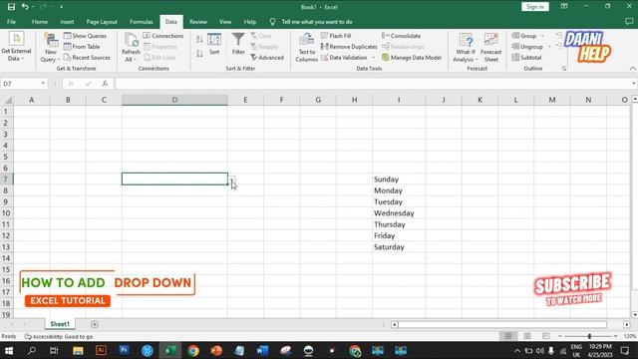Click Group in Outline
Screen dimensions: 638x359
coord(524,36)
